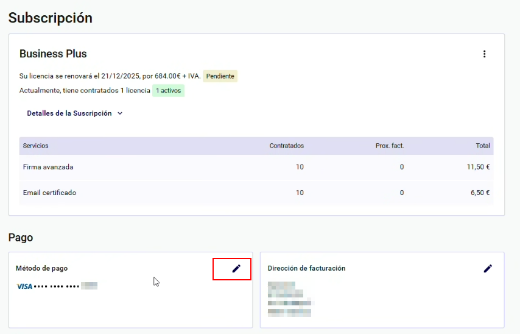This screenshot has height=334, width=520.
Task: Click Contratados value 10 for Email certificado
Action: [300, 193]
